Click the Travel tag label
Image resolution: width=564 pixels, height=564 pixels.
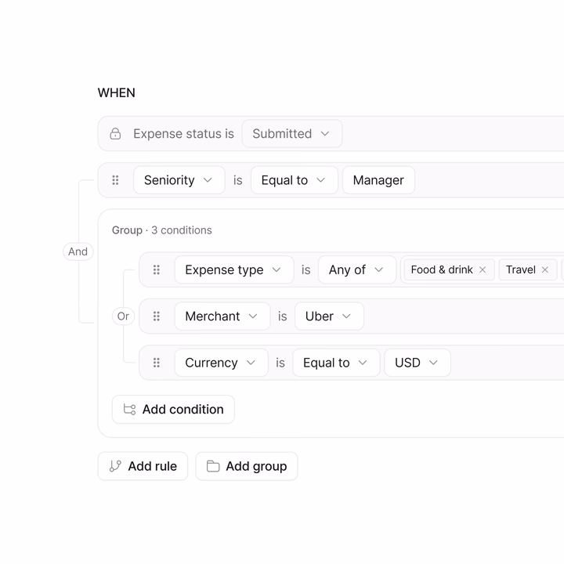(x=520, y=269)
